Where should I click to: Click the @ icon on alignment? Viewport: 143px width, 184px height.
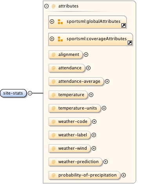(54, 54)
